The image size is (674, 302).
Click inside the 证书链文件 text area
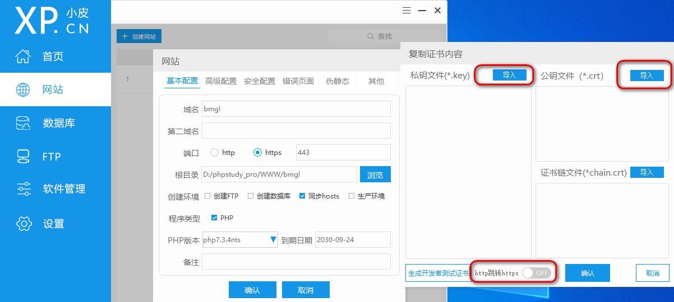(x=602, y=220)
